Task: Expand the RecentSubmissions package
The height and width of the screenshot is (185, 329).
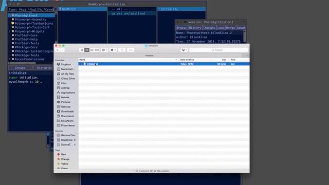Action: 9,59
